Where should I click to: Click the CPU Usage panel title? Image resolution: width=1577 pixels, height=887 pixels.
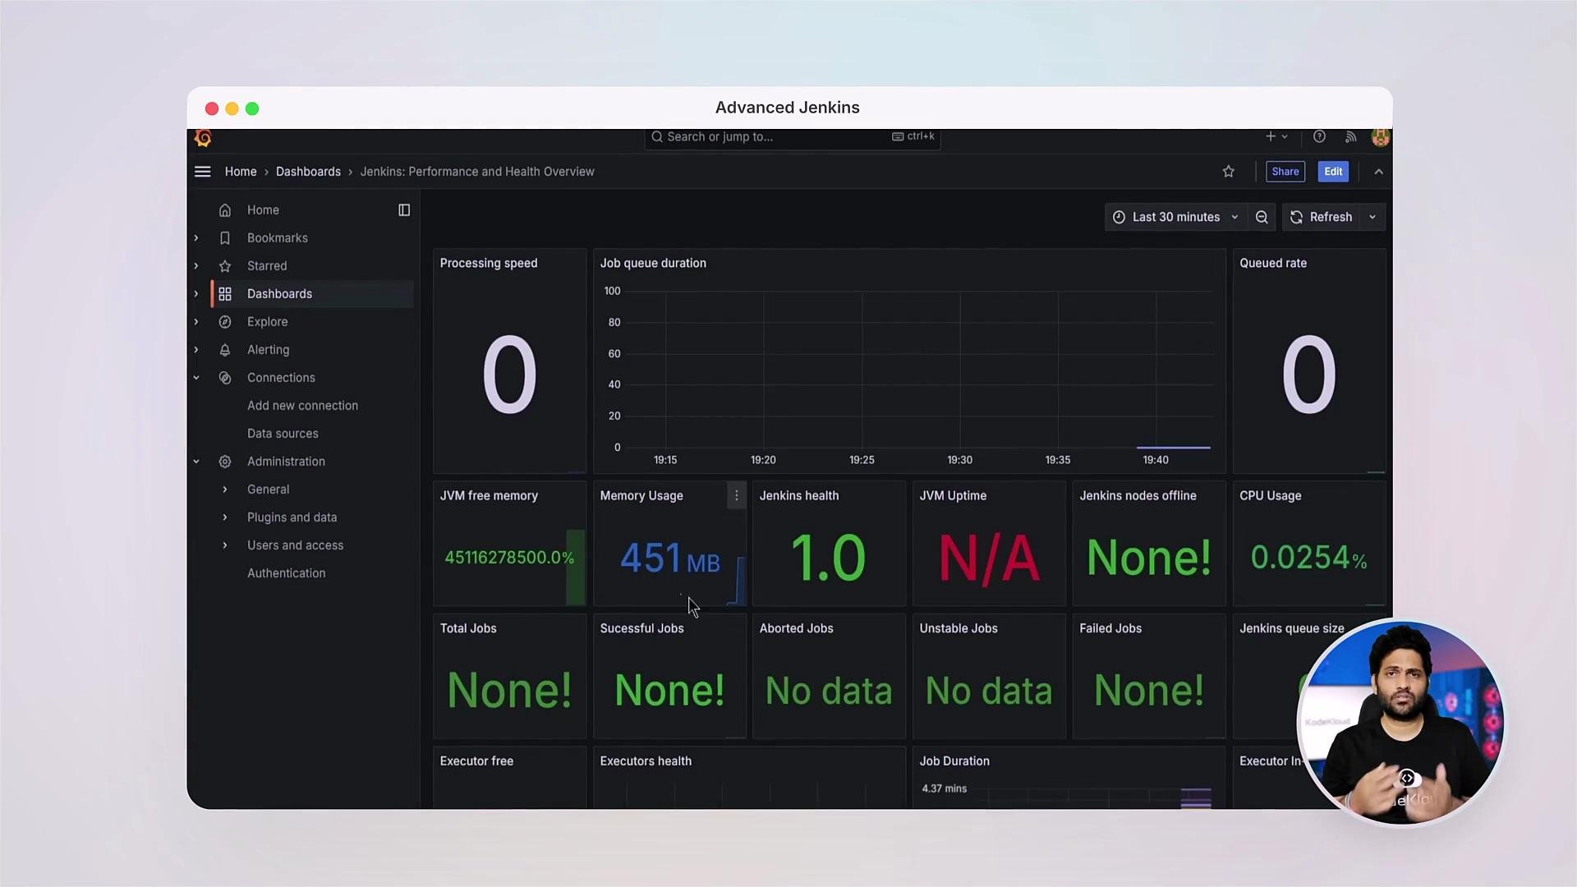[1271, 495]
